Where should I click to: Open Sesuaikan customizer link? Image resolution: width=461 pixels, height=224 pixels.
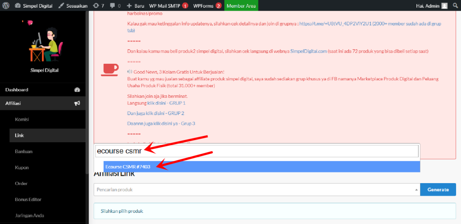click(73, 5)
